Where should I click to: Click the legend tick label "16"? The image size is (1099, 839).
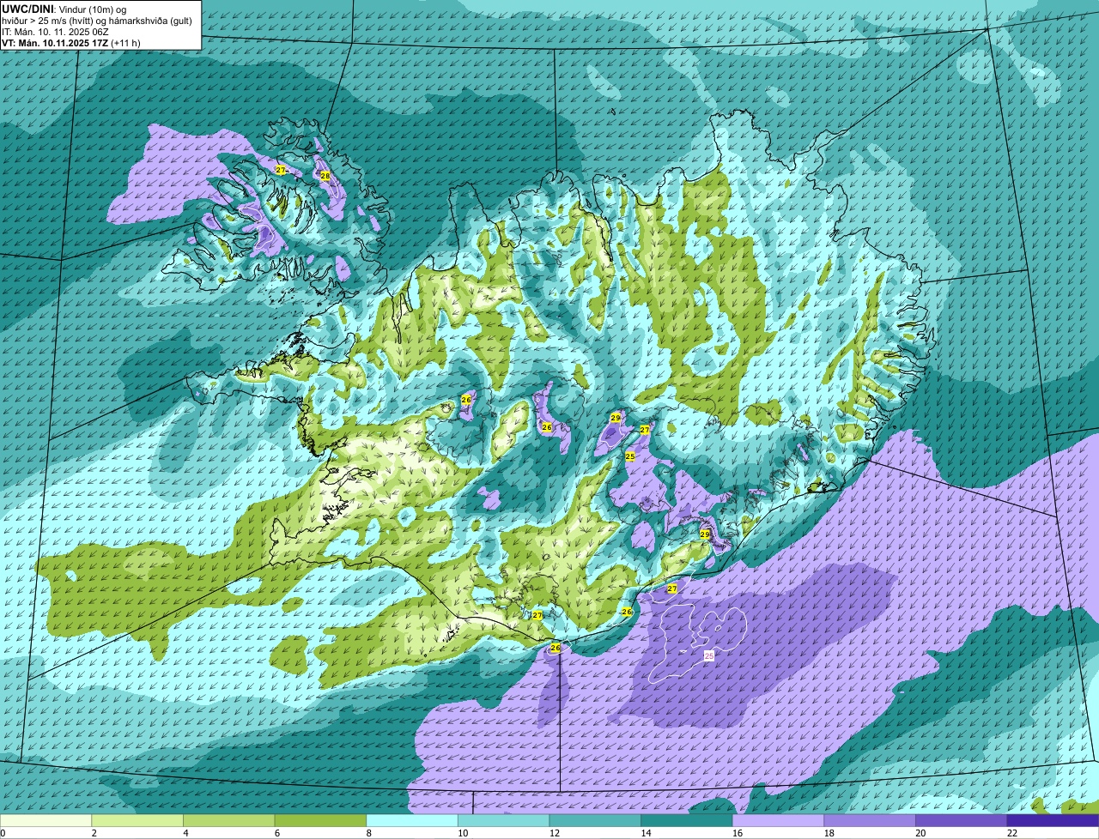pyautogui.click(x=738, y=833)
